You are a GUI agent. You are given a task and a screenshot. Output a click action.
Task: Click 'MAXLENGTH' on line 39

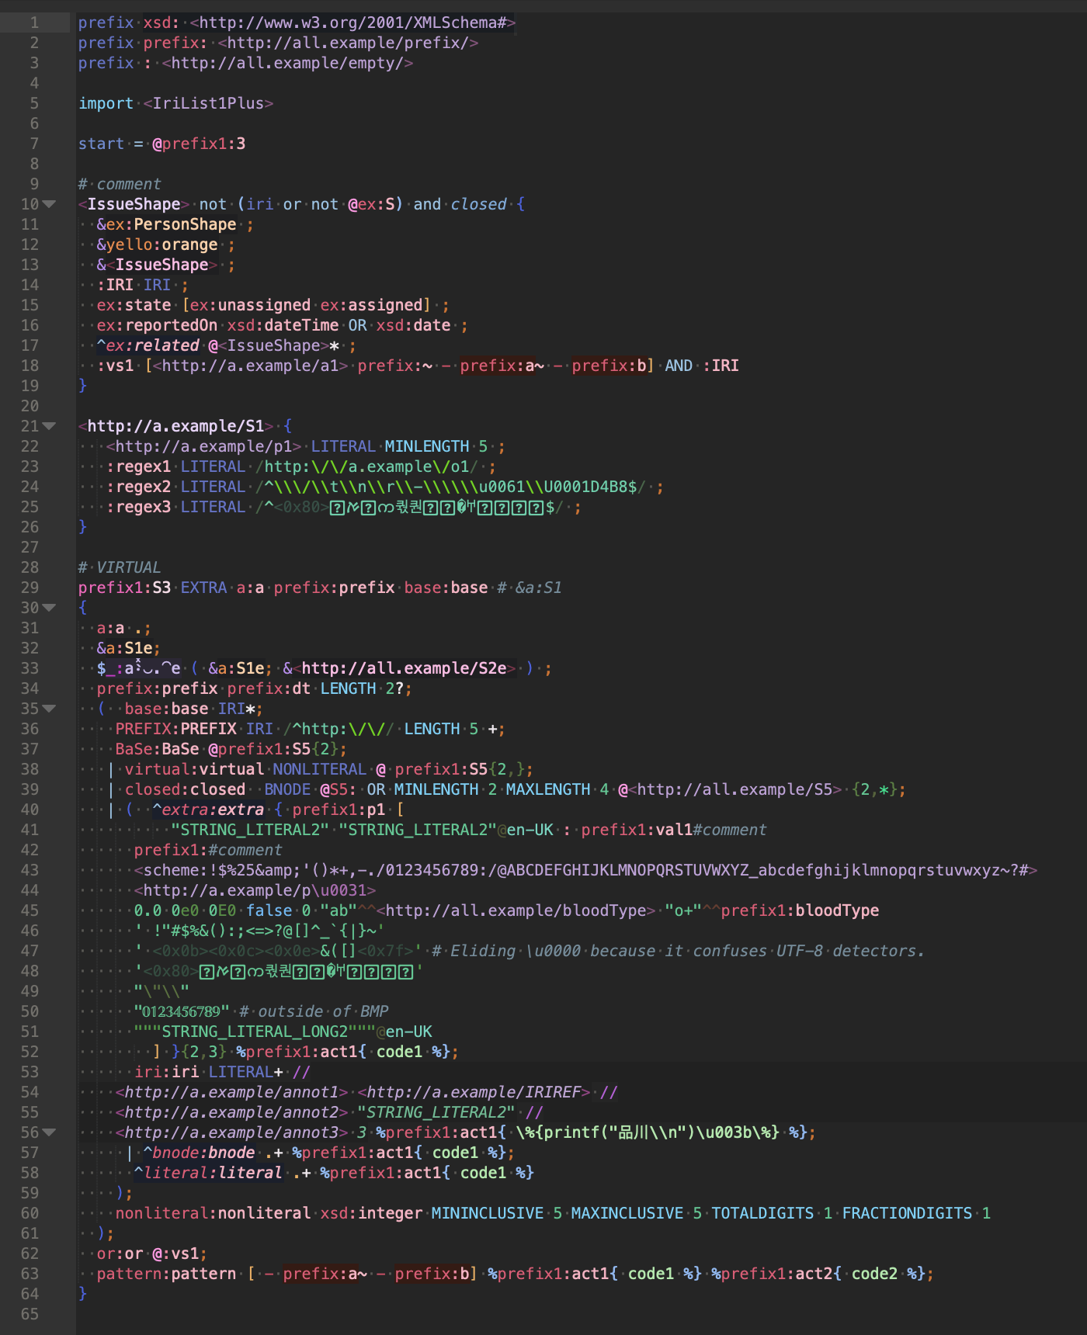(x=548, y=789)
